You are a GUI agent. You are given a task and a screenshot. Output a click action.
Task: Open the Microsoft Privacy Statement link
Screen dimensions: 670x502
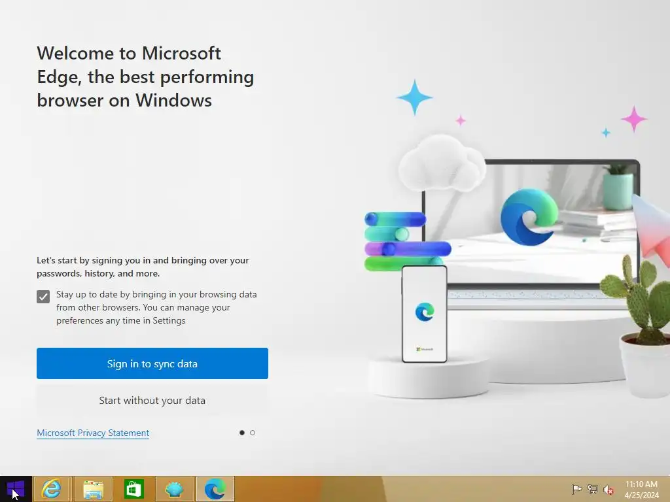pos(93,433)
